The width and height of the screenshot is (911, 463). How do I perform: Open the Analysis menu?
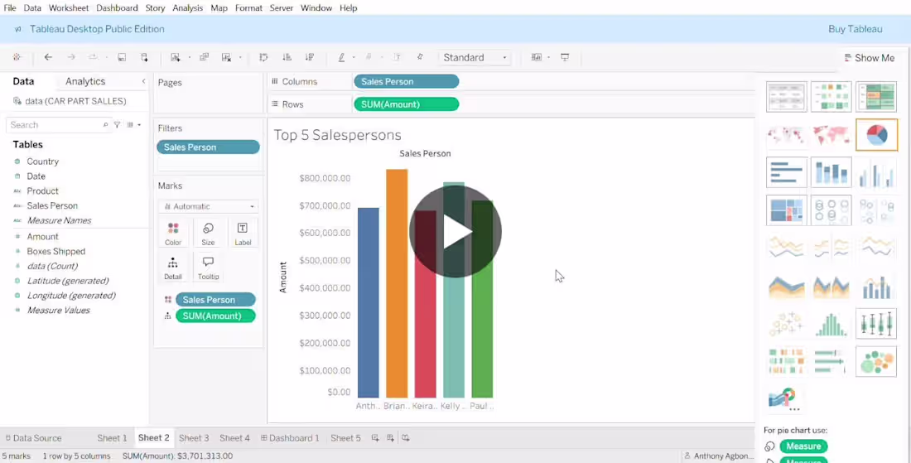[x=188, y=8]
